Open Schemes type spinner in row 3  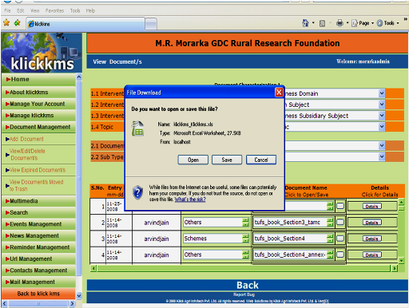click(245, 239)
